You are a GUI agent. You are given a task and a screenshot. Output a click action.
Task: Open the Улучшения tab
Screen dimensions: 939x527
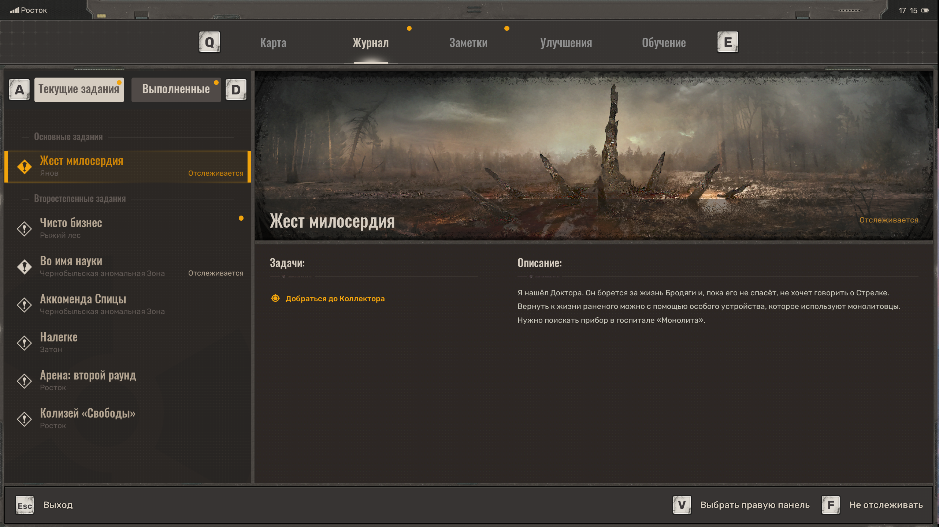pyautogui.click(x=566, y=43)
